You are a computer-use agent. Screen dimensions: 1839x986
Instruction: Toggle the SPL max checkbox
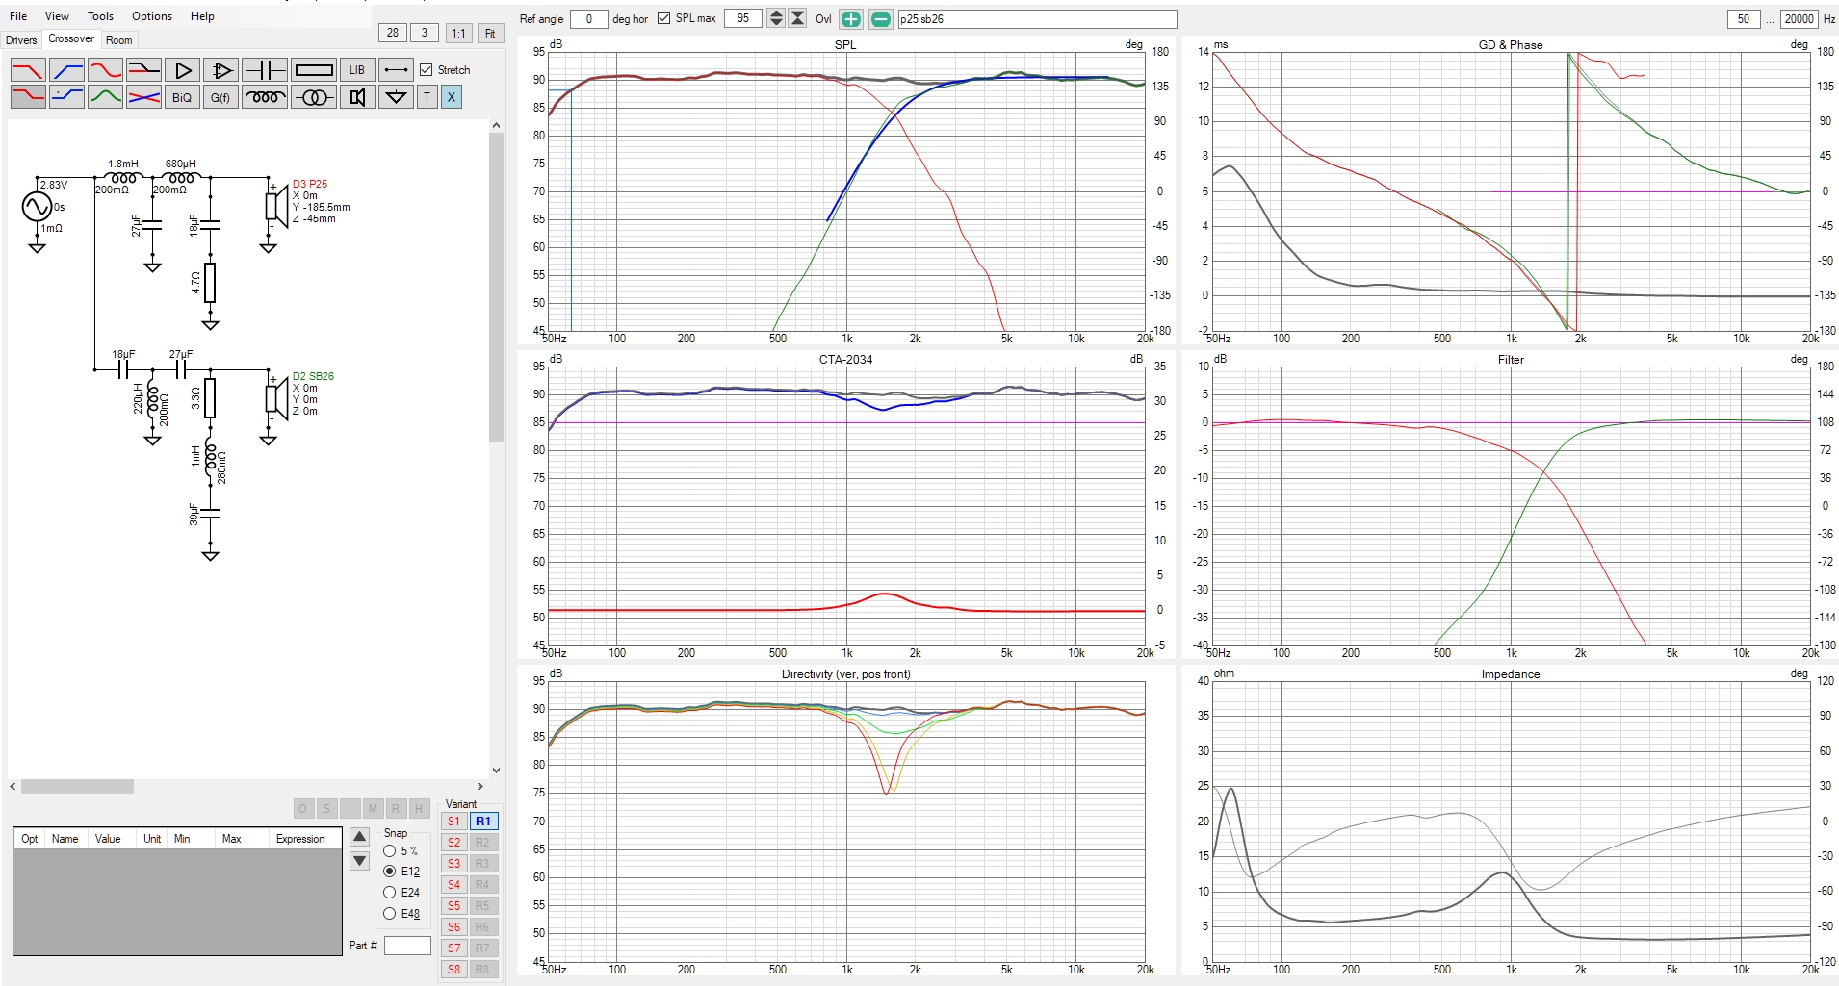click(663, 18)
